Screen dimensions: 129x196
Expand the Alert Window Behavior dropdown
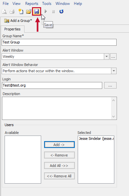[x=114, y=71]
